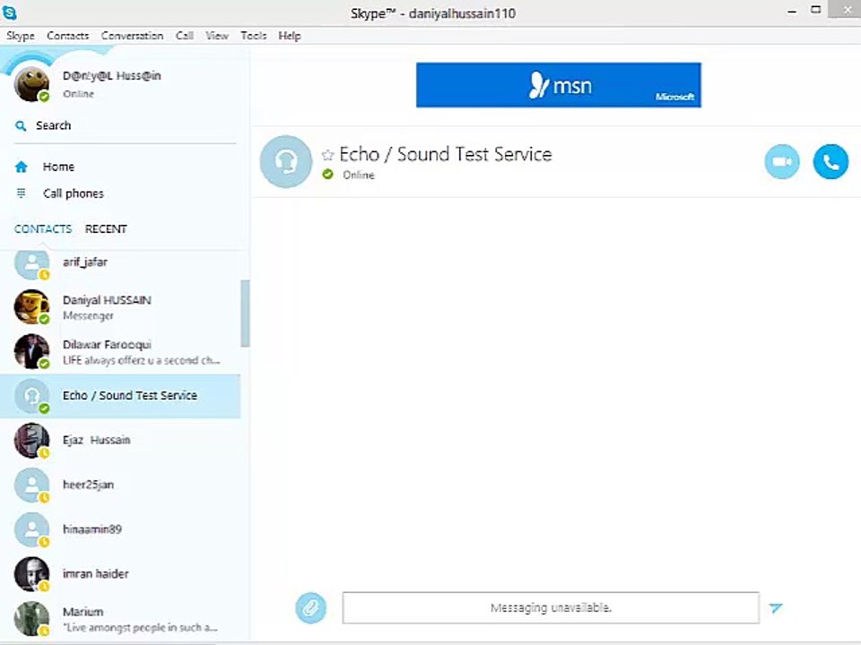This screenshot has width=861, height=645.
Task: Click the Search field in sidebar
Action: click(x=126, y=125)
